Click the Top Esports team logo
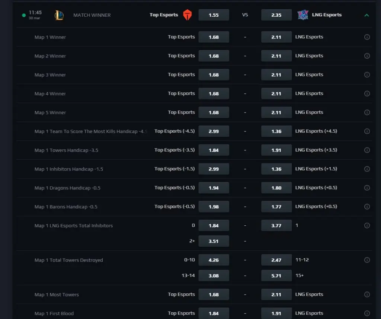The image size is (381, 319). click(188, 15)
